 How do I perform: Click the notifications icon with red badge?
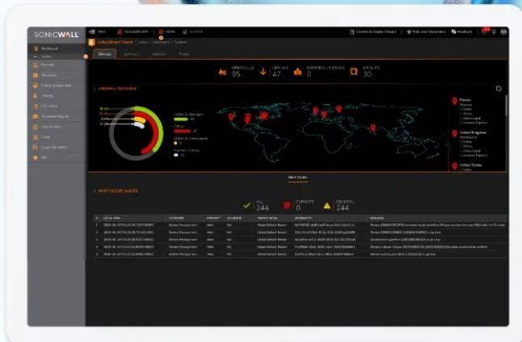click(484, 32)
